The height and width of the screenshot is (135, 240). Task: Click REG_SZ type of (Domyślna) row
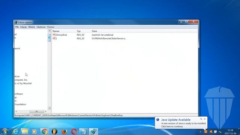click(x=81, y=35)
